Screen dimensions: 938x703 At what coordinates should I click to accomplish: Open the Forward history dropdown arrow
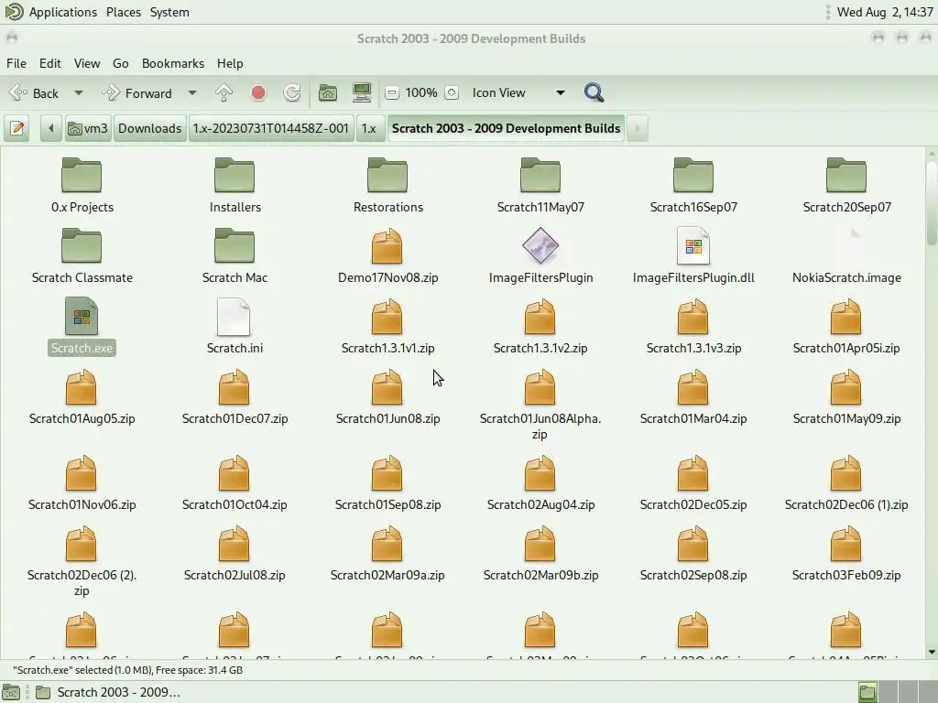tap(192, 92)
